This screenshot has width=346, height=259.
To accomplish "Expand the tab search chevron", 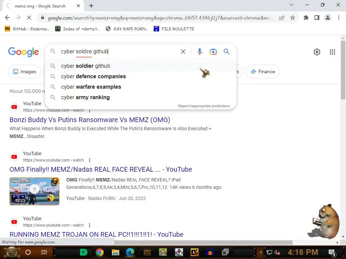I will (x=292, y=5).
